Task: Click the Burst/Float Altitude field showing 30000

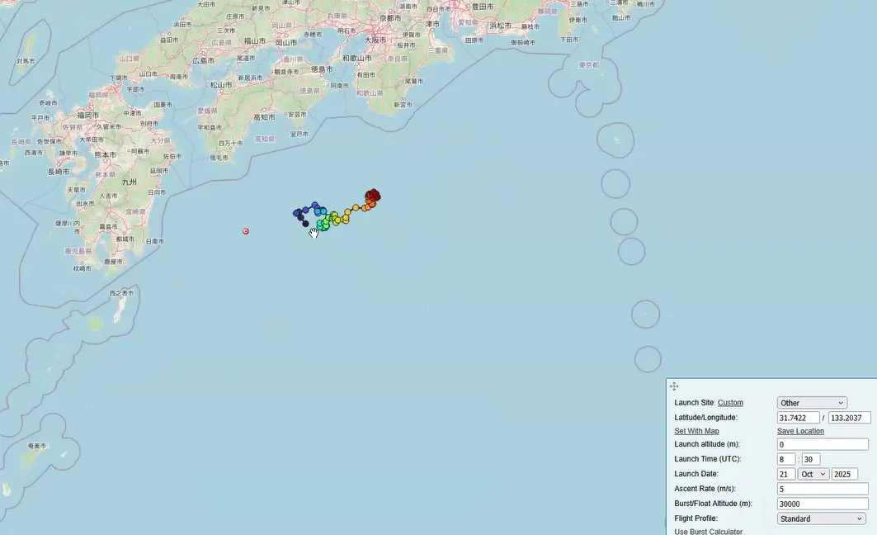Action: pyautogui.click(x=823, y=504)
